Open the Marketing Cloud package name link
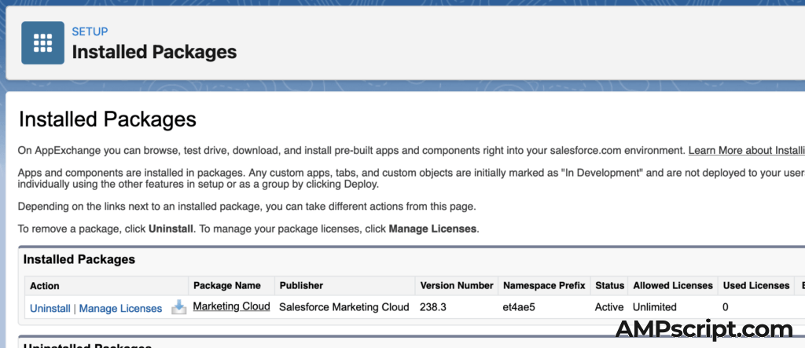This screenshot has height=348, width=805. (x=232, y=306)
